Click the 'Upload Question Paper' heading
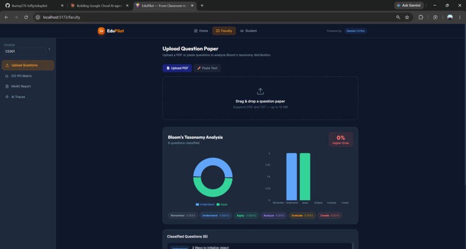This screenshot has height=249, width=466. tap(190, 49)
